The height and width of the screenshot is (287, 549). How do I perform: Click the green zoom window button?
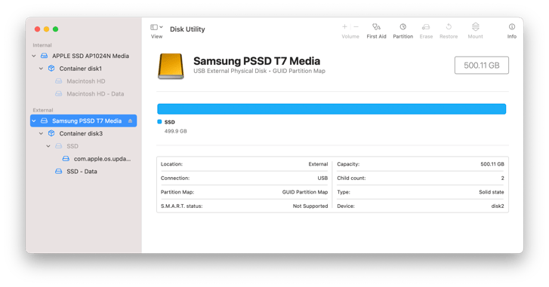55,29
